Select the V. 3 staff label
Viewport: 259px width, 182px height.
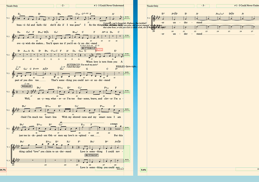point(8,160)
